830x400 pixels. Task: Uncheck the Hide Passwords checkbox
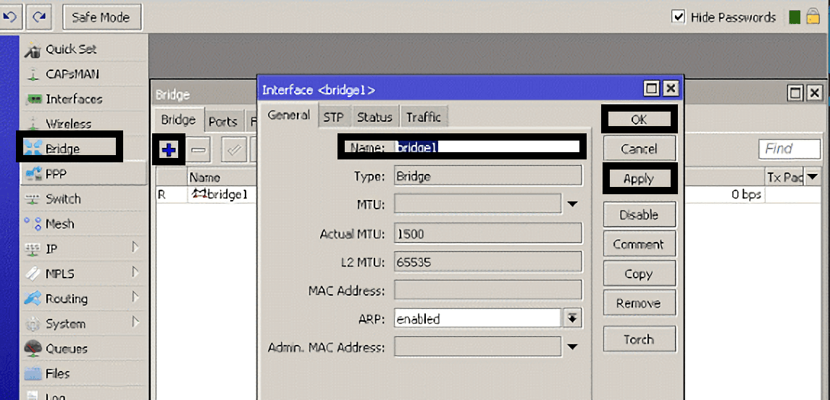(678, 17)
